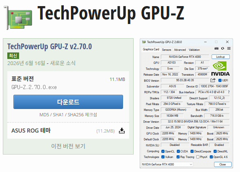This screenshot has width=240, height=172.
Task: Click the Transistors value 45900M
Action: [x=202, y=74]
